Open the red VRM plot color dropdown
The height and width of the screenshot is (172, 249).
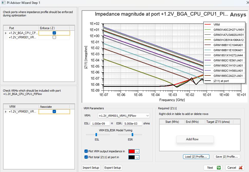(137, 152)
